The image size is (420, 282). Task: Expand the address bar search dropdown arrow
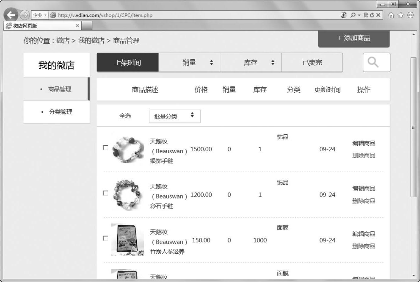359,15
